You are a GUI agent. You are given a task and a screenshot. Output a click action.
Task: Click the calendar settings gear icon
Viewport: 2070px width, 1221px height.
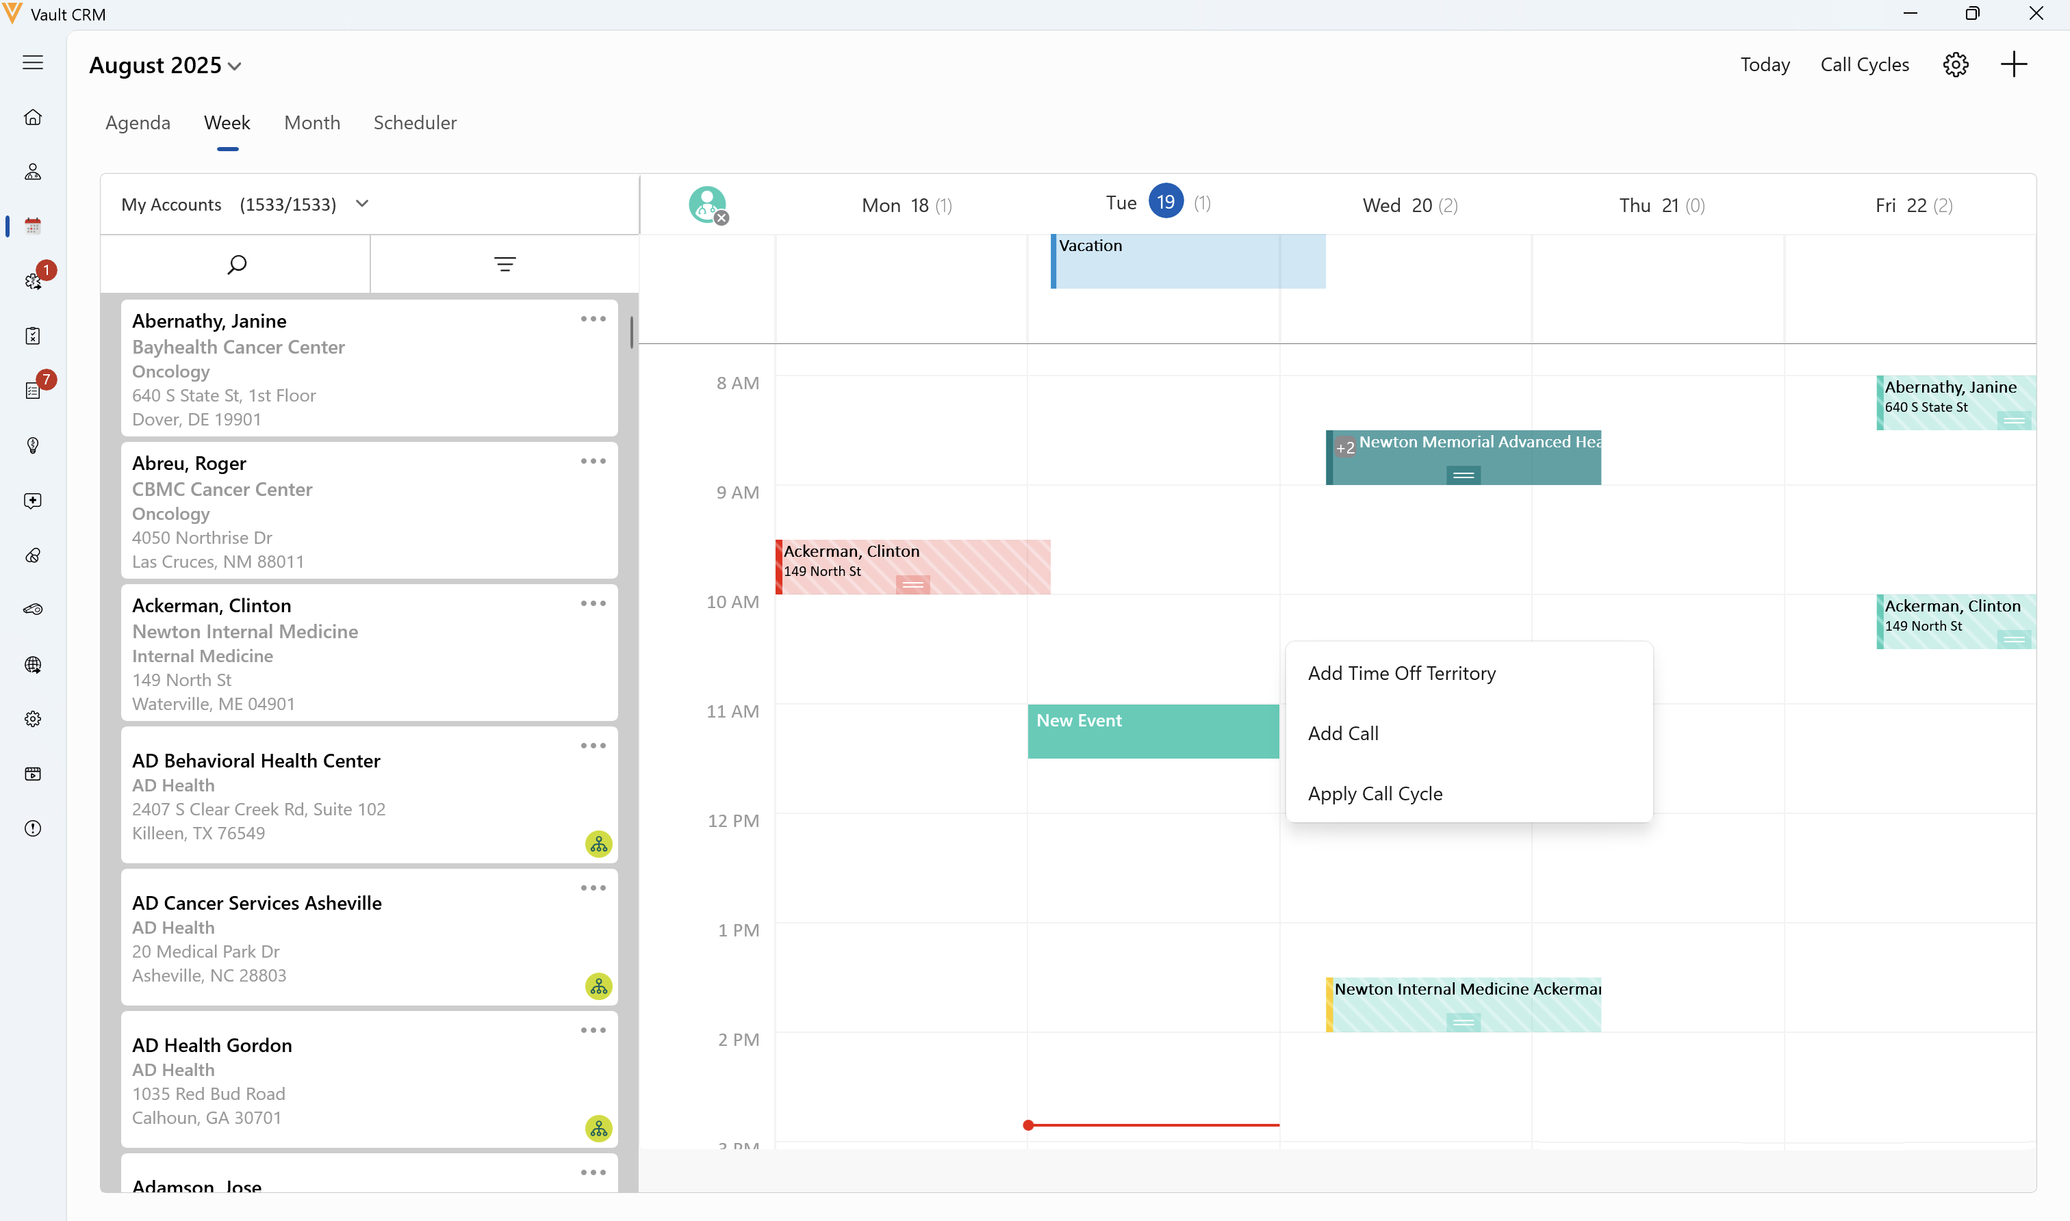pos(1956,65)
